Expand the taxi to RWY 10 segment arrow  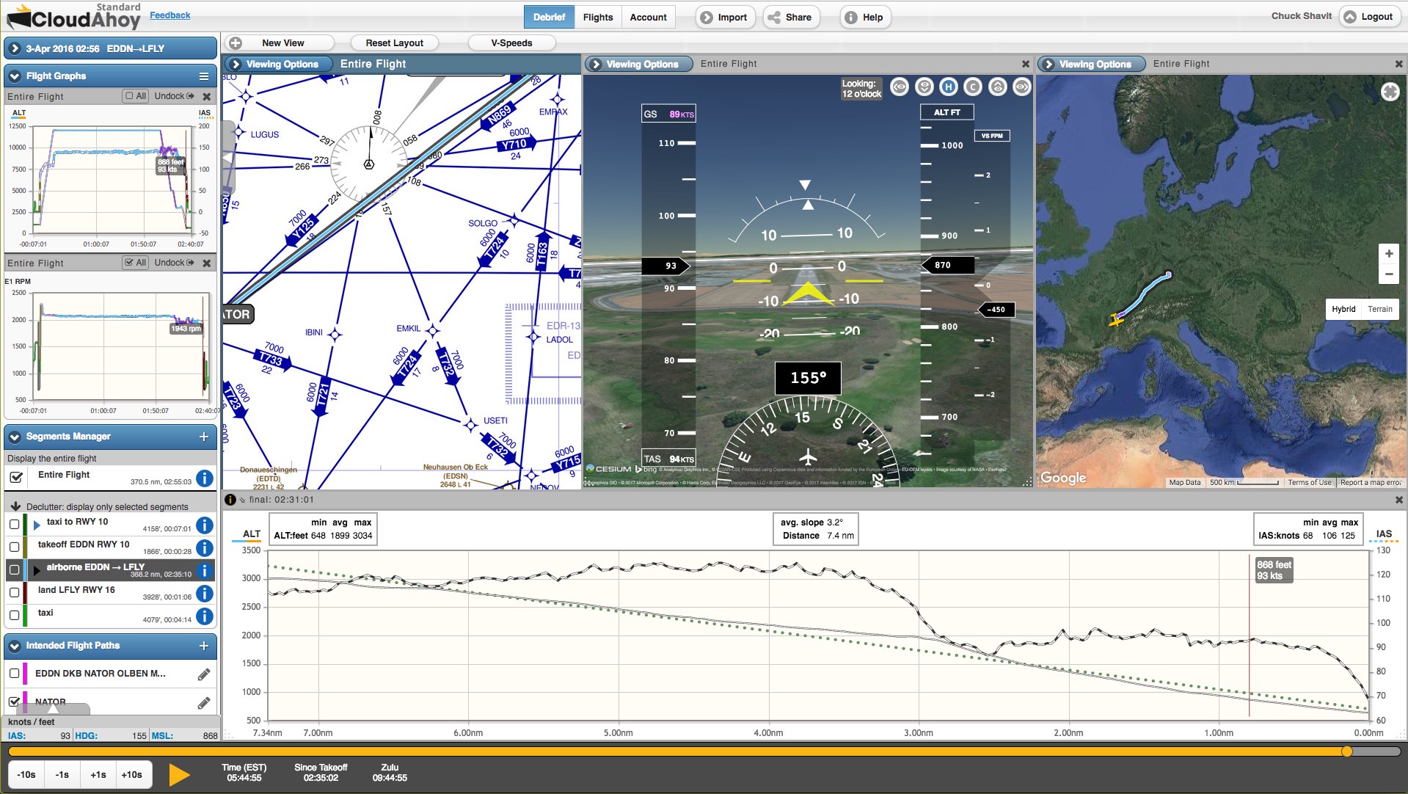(x=37, y=525)
